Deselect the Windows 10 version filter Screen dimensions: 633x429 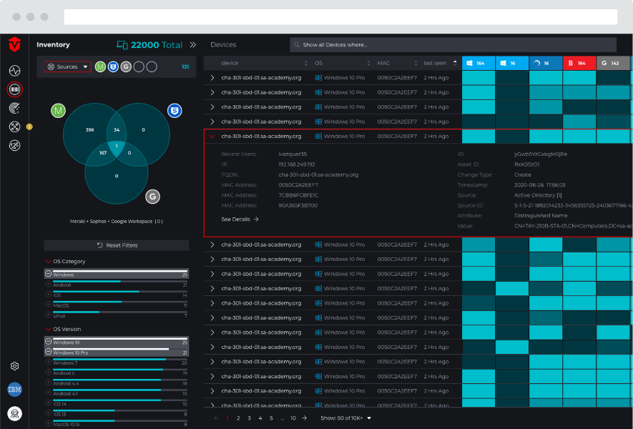point(48,342)
